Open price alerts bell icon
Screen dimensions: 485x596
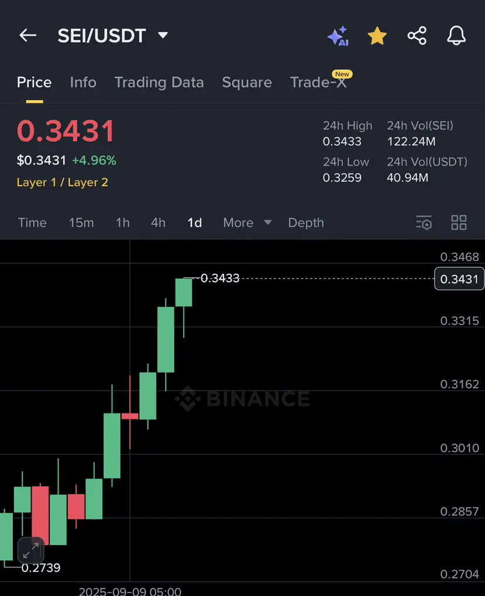pos(456,36)
